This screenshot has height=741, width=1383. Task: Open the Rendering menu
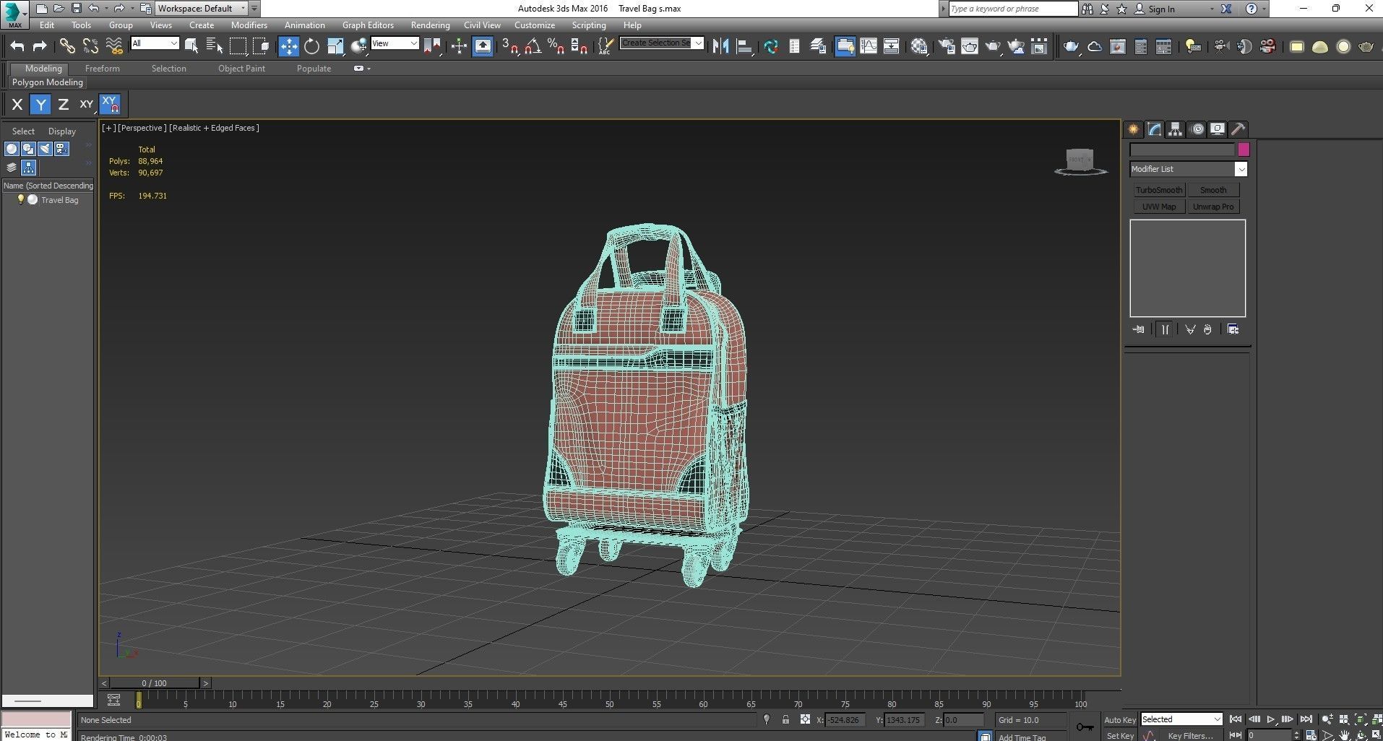point(430,25)
